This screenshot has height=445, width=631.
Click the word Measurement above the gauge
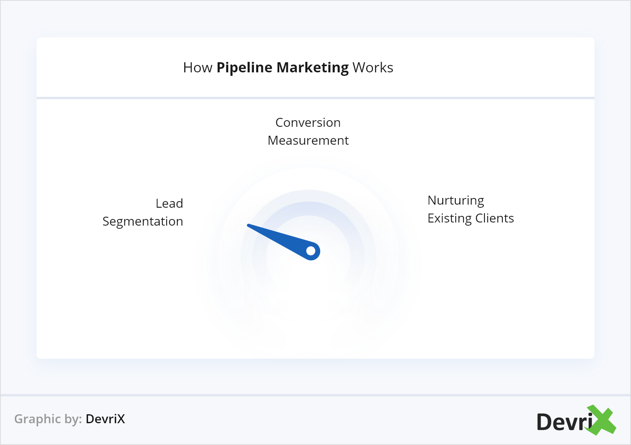click(x=308, y=140)
